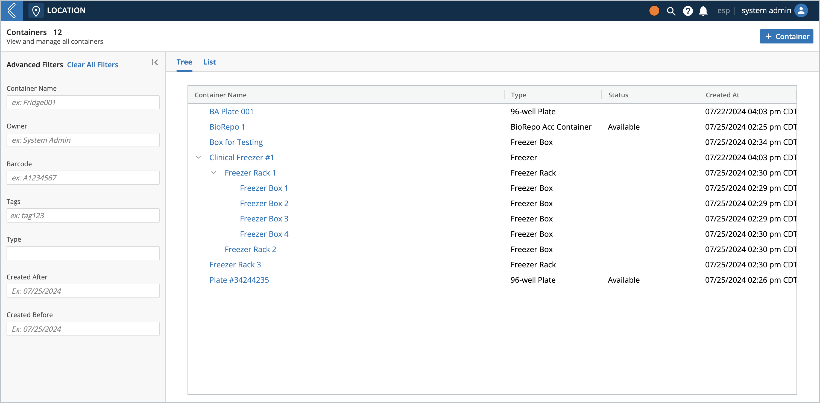This screenshot has width=820, height=403.
Task: Focus the Created Before date field
Action: pyautogui.click(x=83, y=329)
